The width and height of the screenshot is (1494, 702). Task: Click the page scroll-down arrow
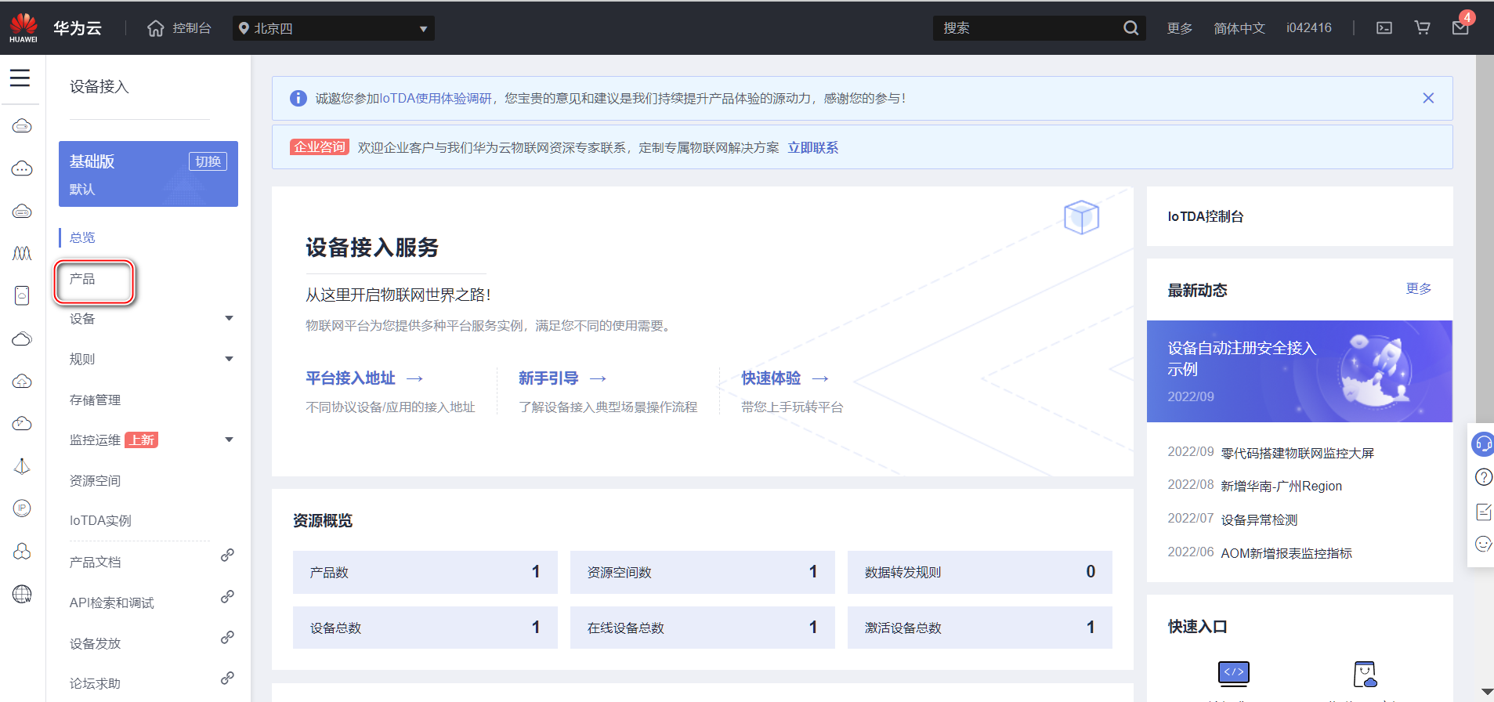tap(1486, 692)
